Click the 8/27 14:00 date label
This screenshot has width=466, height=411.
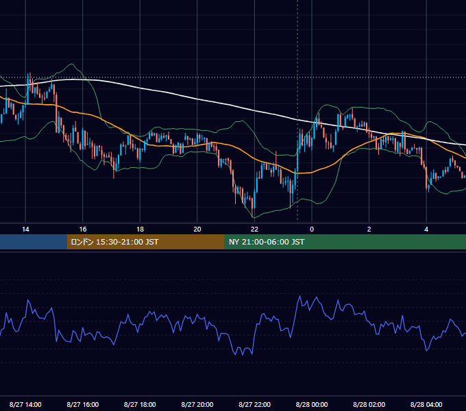point(25,404)
